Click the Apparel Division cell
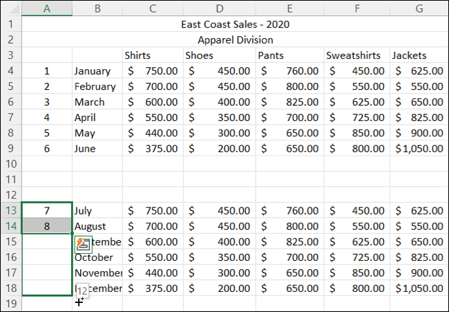Screen dimensions: 449x312 point(235,39)
